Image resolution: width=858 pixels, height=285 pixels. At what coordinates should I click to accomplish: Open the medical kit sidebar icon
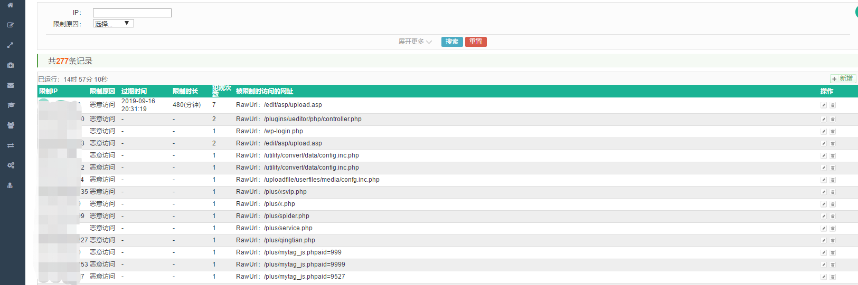point(10,65)
